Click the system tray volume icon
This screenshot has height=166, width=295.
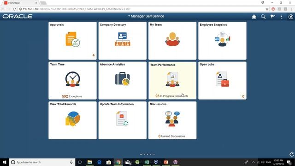pos(263,162)
